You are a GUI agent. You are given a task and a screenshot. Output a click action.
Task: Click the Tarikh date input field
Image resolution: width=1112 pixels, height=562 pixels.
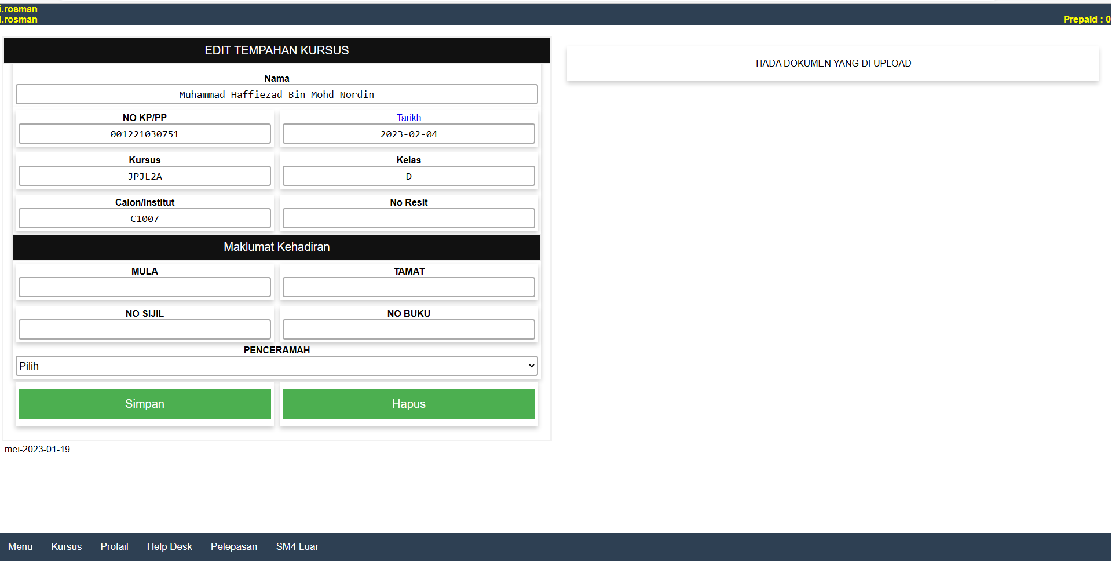click(x=408, y=134)
